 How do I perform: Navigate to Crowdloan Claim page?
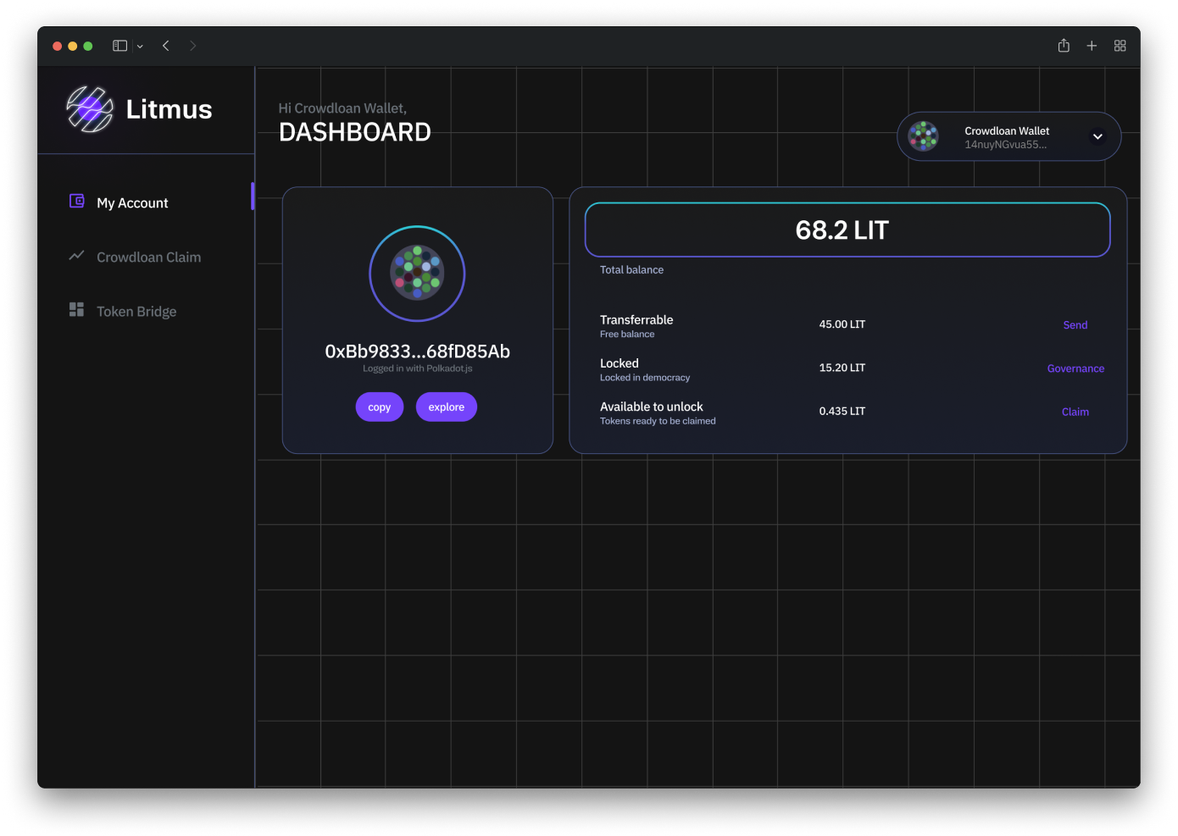[148, 257]
